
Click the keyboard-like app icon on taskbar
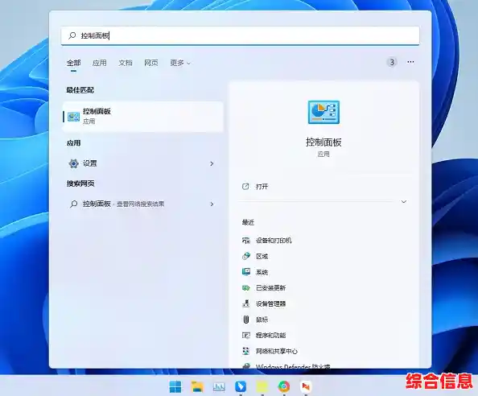pyautogui.click(x=219, y=387)
